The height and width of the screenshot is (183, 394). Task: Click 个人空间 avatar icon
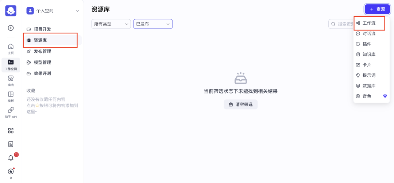[30, 11]
